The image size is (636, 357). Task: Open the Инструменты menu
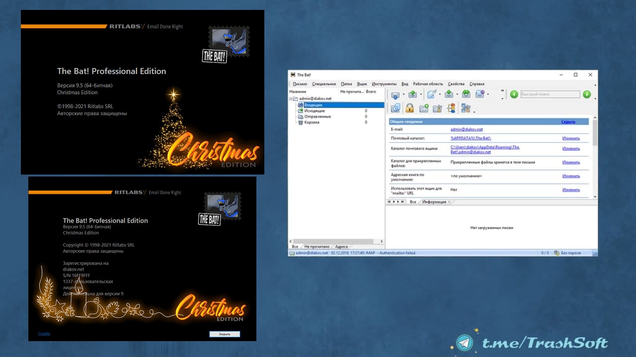(384, 84)
